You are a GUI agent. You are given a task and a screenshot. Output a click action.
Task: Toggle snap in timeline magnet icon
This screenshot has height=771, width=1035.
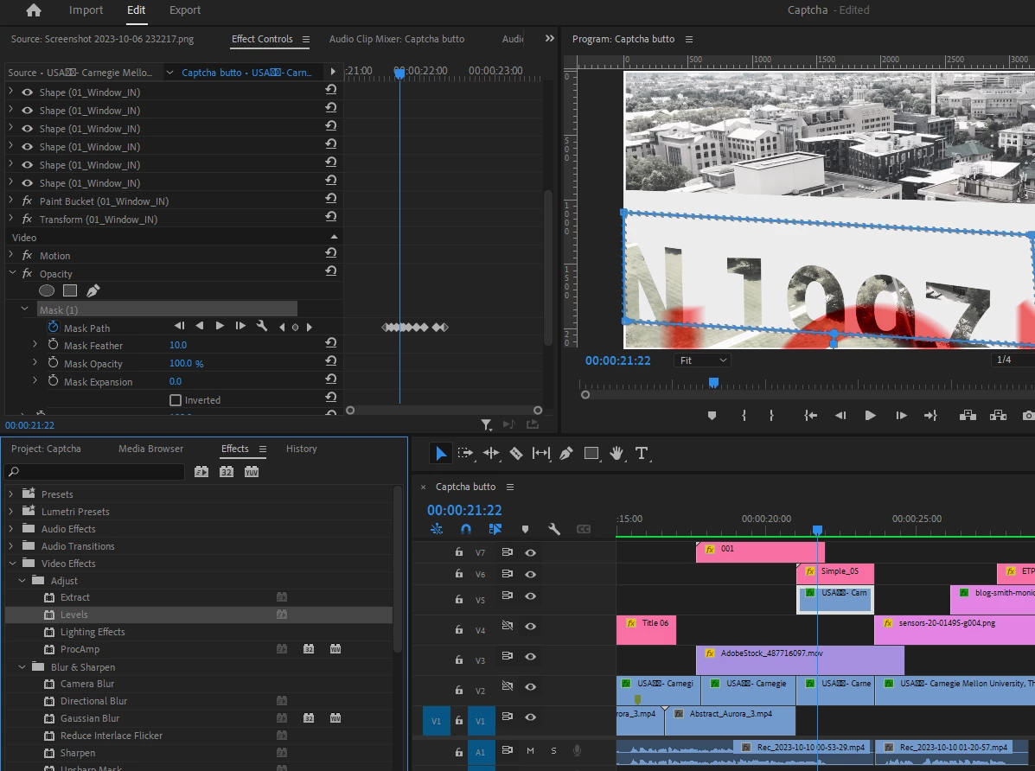[466, 529]
